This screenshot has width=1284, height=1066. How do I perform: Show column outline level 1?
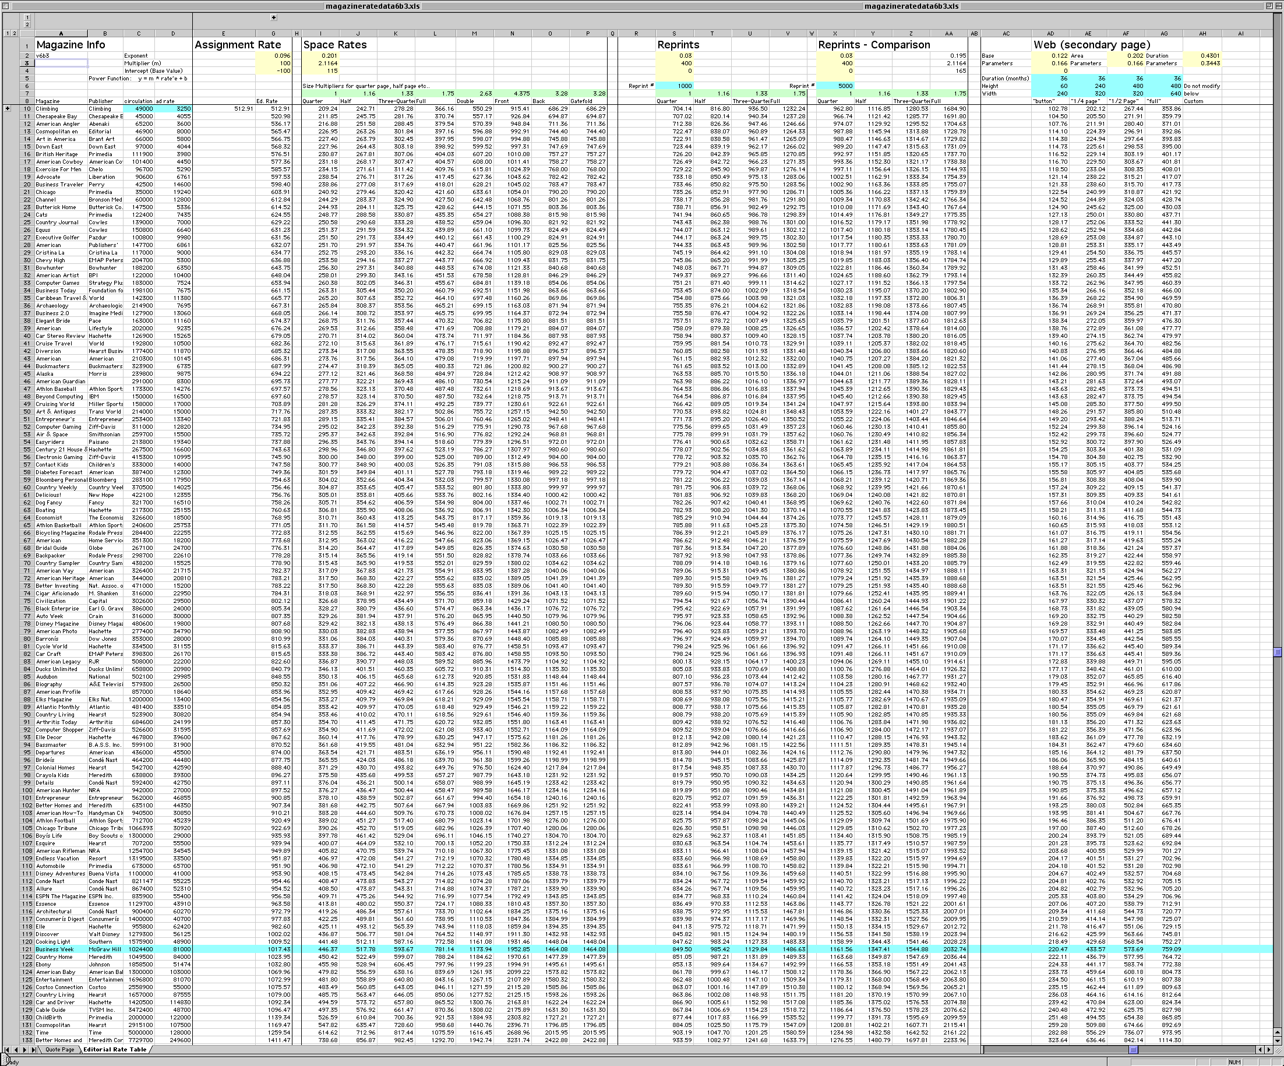tap(27, 17)
